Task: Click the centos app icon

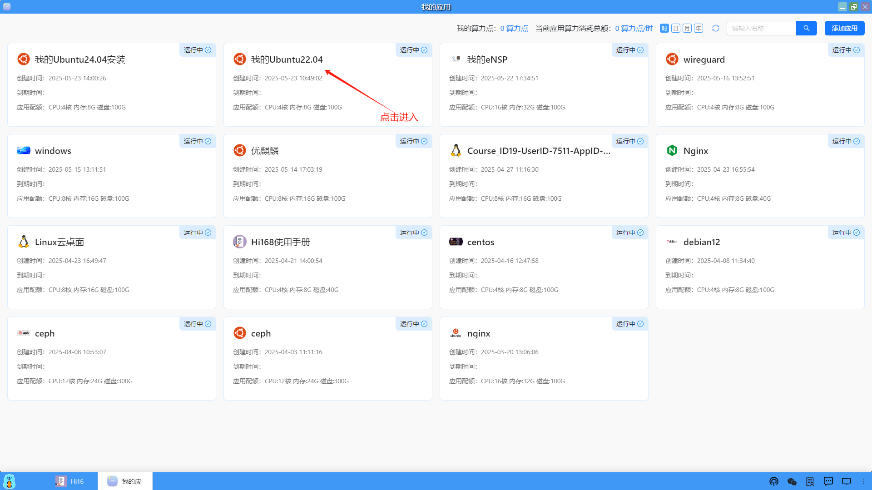Action: (x=456, y=242)
